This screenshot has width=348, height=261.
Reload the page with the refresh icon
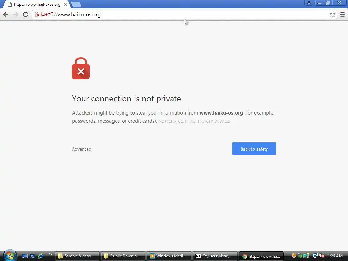click(x=26, y=15)
